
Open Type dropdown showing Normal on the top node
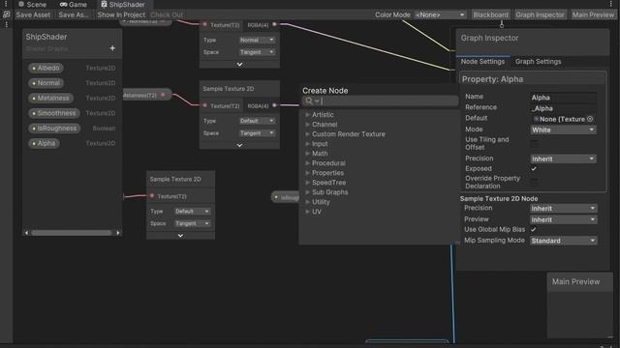click(257, 40)
